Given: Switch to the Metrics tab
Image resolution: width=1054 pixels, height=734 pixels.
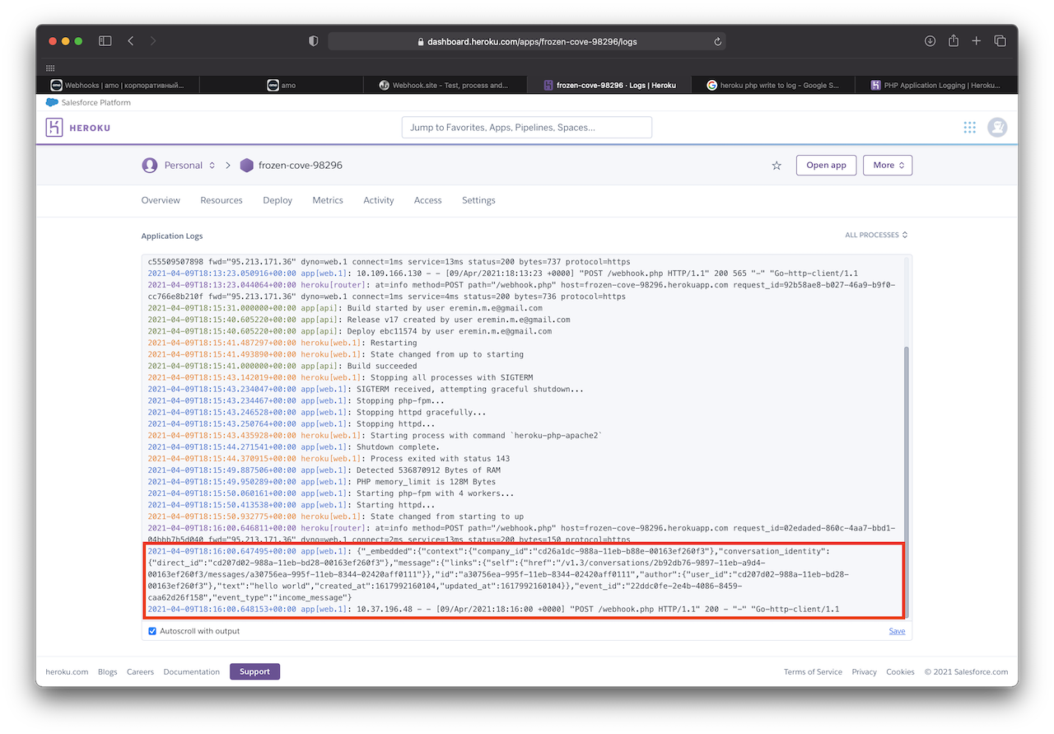Looking at the screenshot, I should (328, 200).
